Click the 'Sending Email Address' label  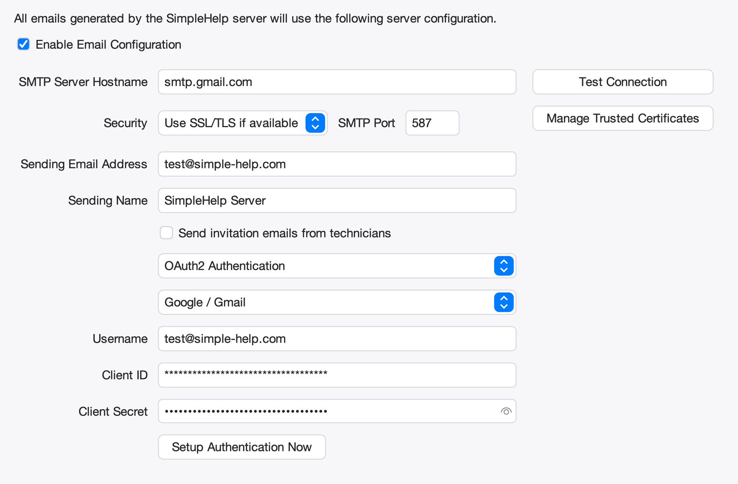84,164
